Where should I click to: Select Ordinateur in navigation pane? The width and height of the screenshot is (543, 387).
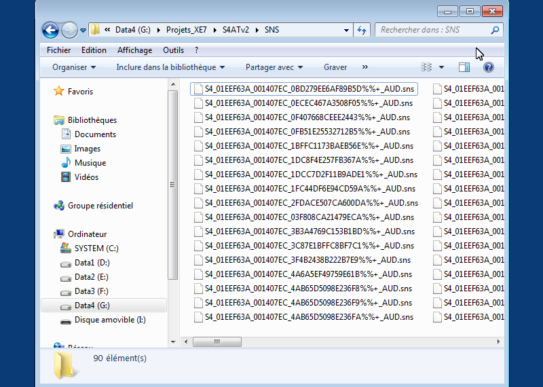coord(88,234)
